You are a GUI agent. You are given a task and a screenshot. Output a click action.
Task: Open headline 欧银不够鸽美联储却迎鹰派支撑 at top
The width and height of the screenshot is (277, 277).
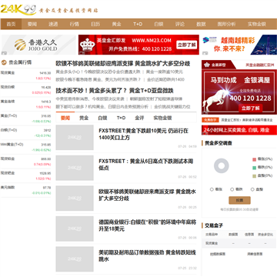(123, 63)
